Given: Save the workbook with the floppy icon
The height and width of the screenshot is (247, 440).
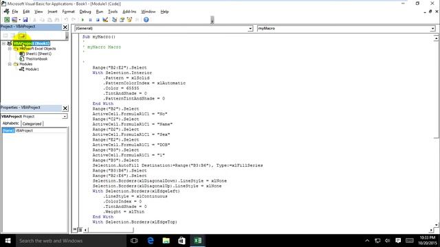Looking at the screenshot, I should pyautogui.click(x=25, y=20).
